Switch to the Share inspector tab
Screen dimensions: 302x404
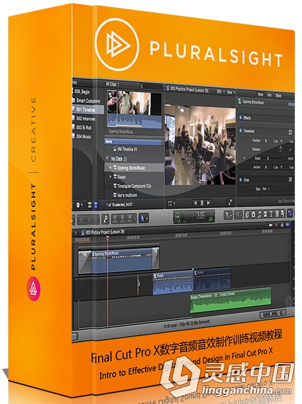point(278,96)
